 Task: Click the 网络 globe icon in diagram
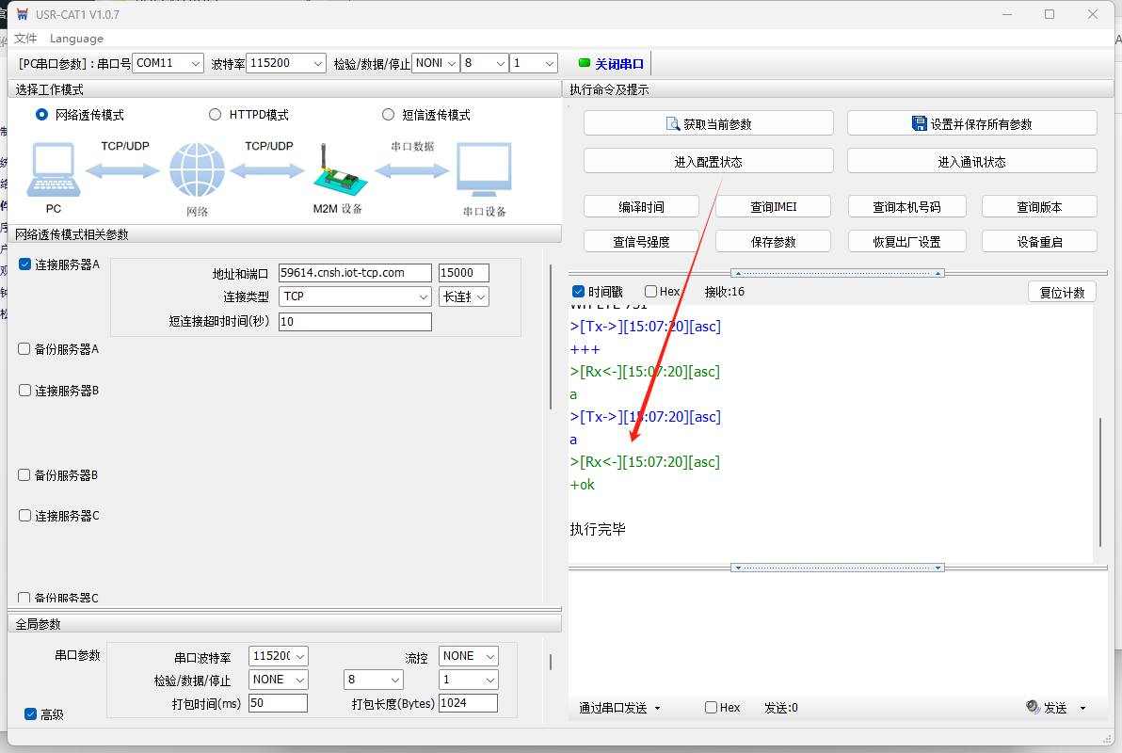tap(197, 170)
